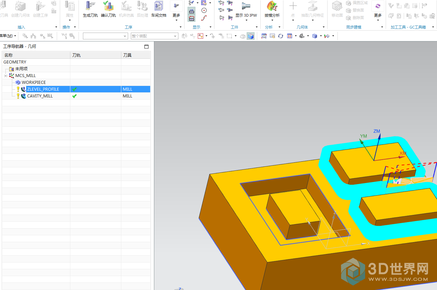The image size is (437, 290).
Task: Select the CAVITY_MILL operation
Action: coord(40,96)
